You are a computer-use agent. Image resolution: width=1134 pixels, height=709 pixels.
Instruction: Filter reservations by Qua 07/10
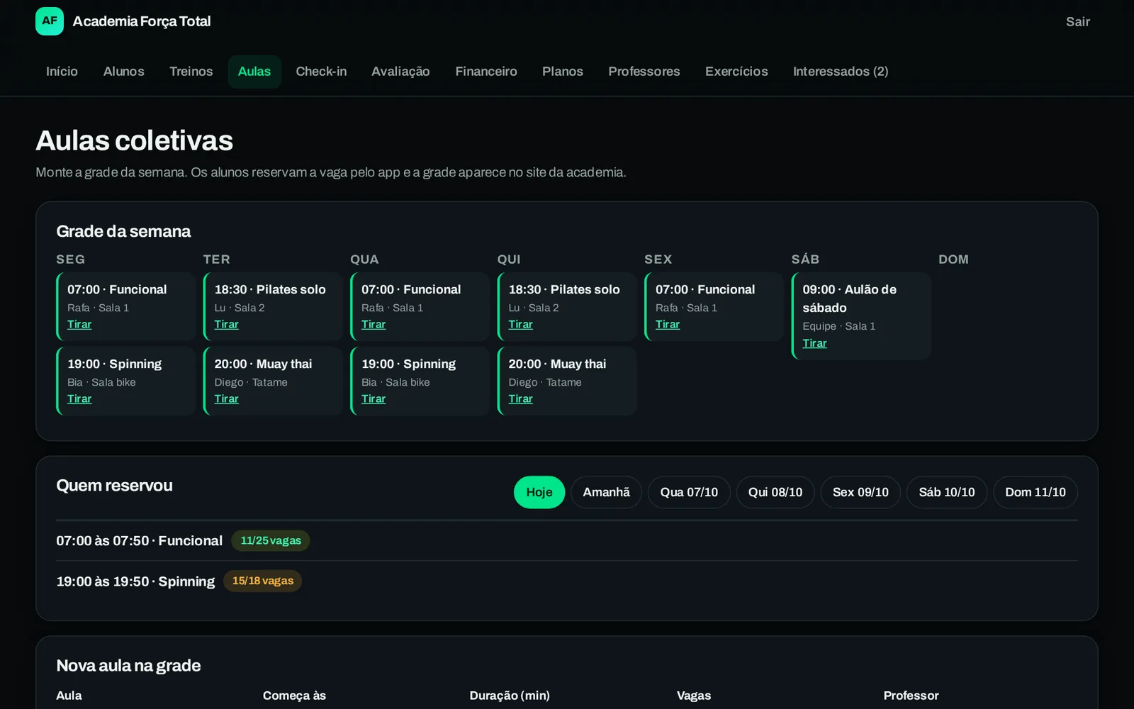point(689,492)
